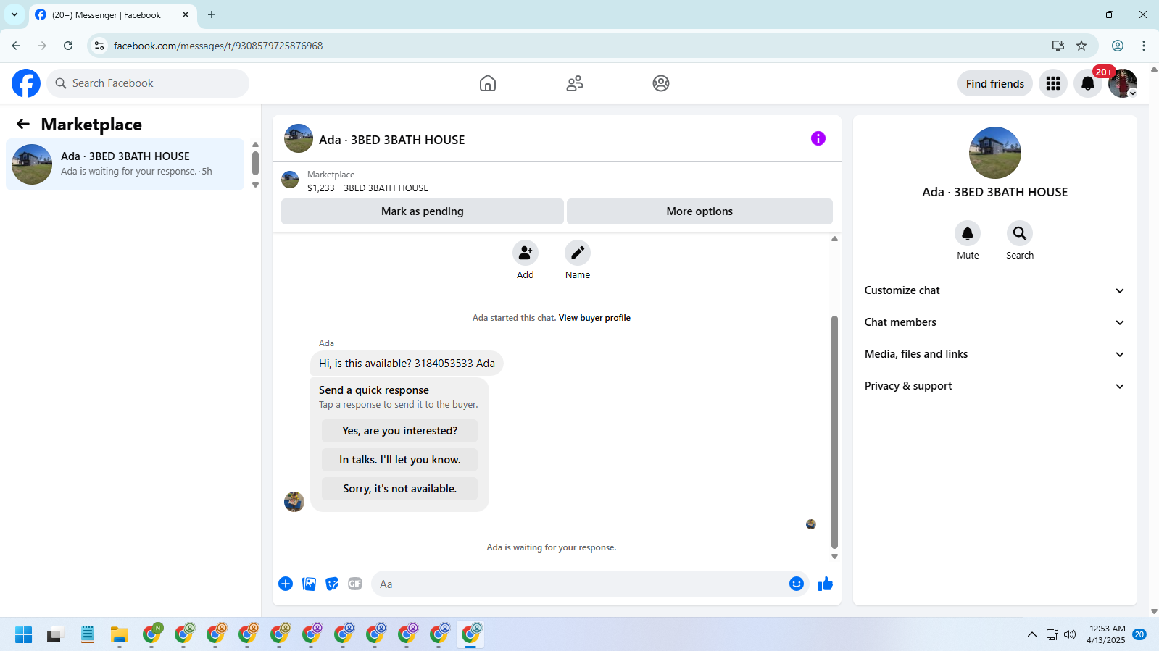Send 'Yes, are you interested?' quick response
Viewport: 1159px width, 651px height.
pos(400,431)
